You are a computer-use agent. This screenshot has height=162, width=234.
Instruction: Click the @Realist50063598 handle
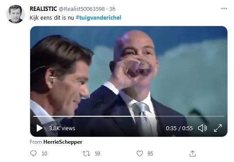tap(82, 9)
